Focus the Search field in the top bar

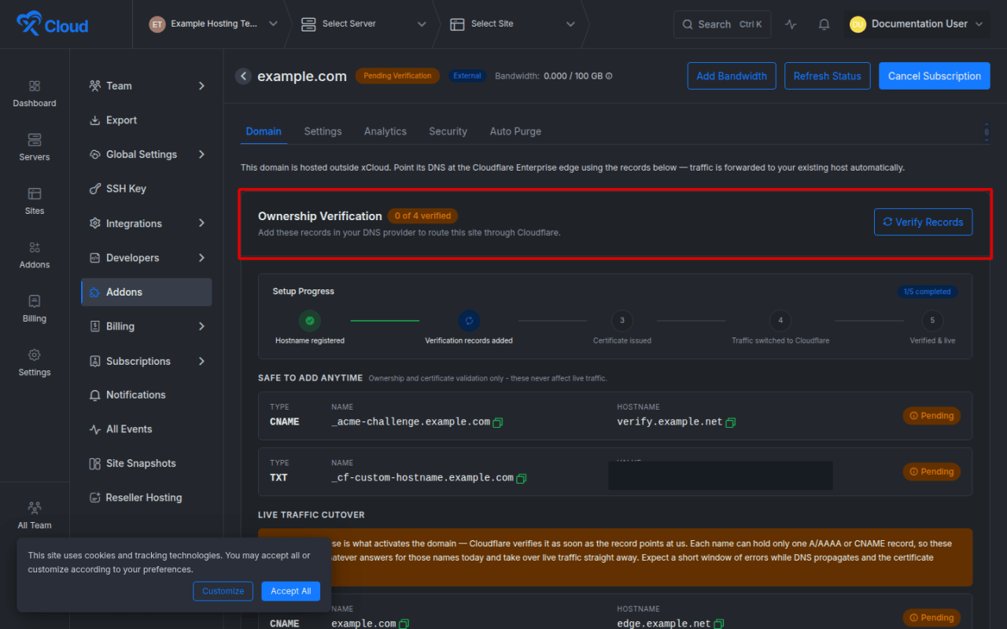pos(722,24)
